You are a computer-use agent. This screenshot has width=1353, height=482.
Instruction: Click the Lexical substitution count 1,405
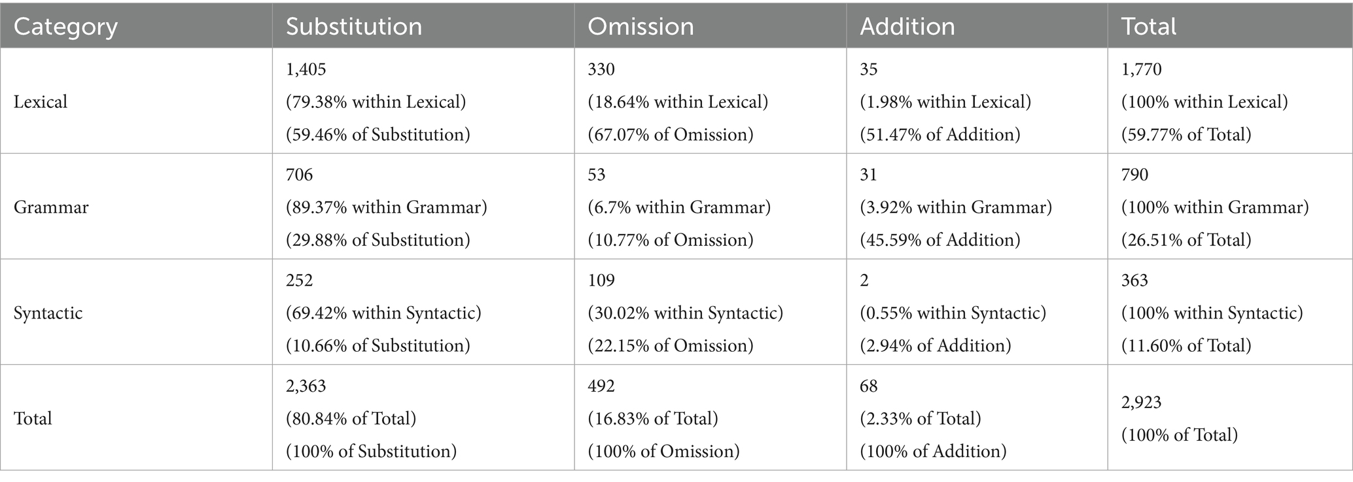[306, 69]
